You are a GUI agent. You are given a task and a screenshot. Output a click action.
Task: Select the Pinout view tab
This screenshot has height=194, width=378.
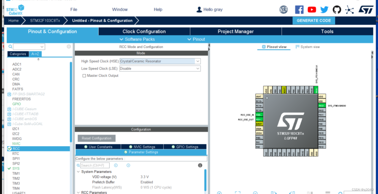point(274,47)
